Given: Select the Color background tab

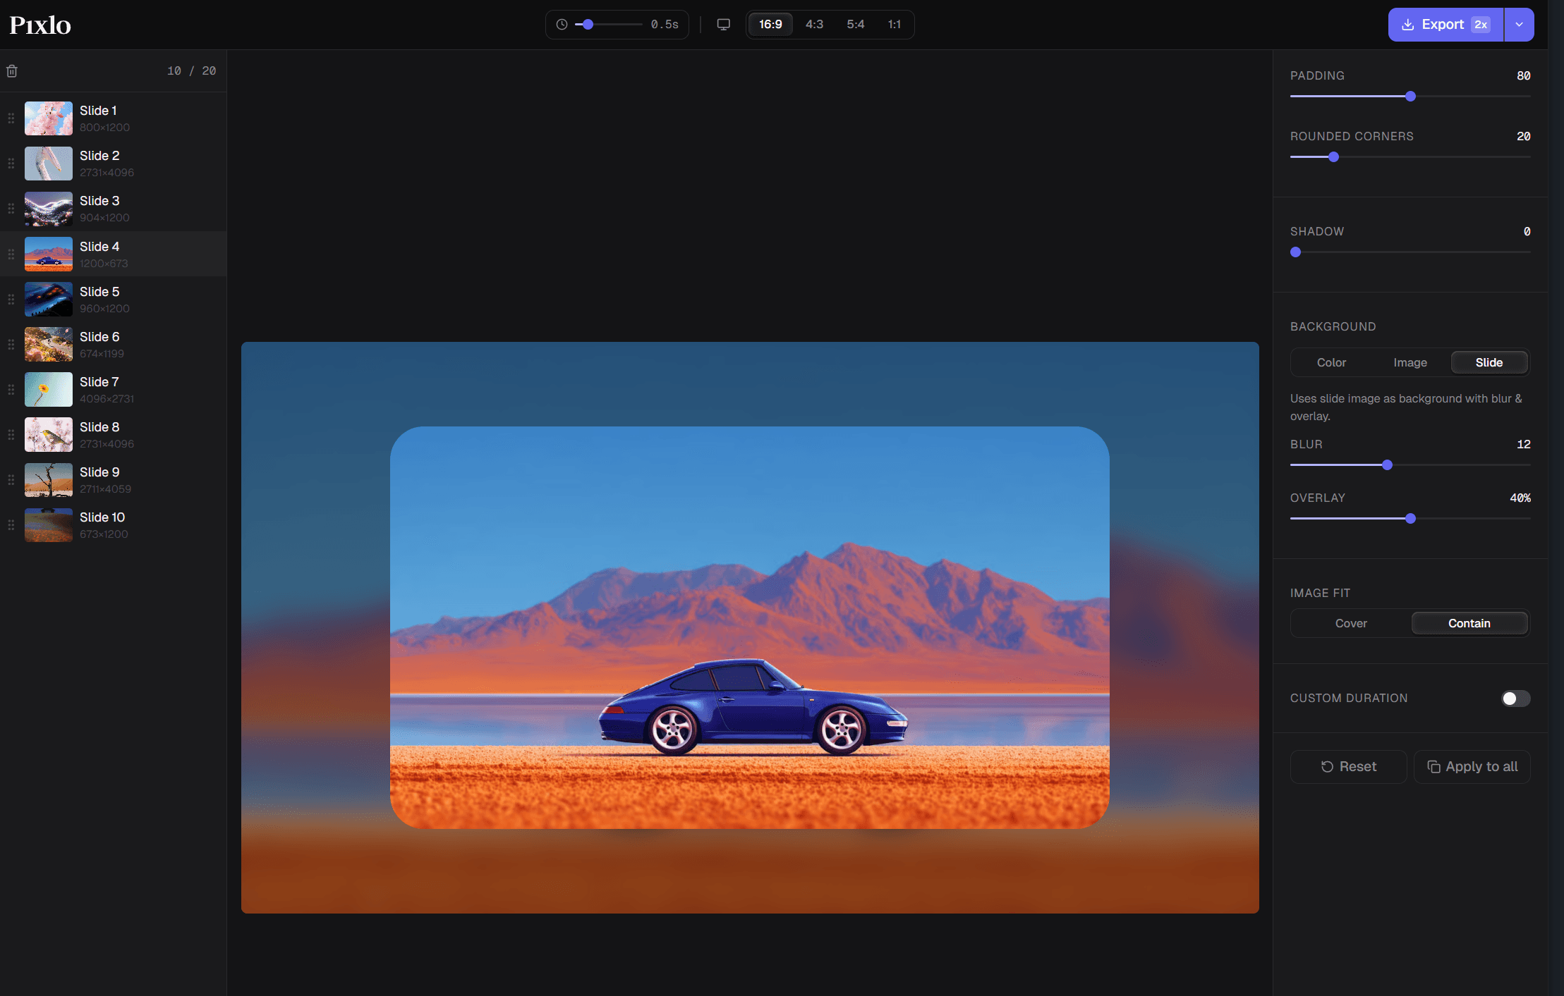Looking at the screenshot, I should pos(1331,363).
